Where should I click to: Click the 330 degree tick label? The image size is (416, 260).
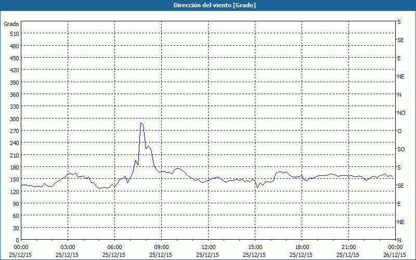[x=15, y=107]
